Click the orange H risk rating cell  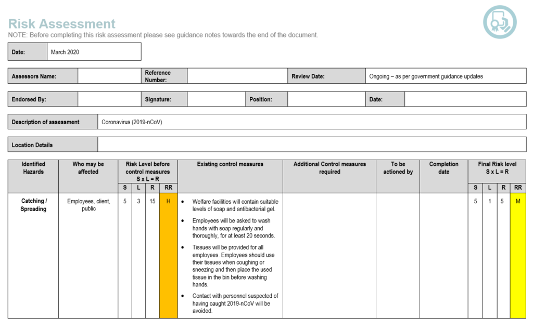(x=168, y=202)
